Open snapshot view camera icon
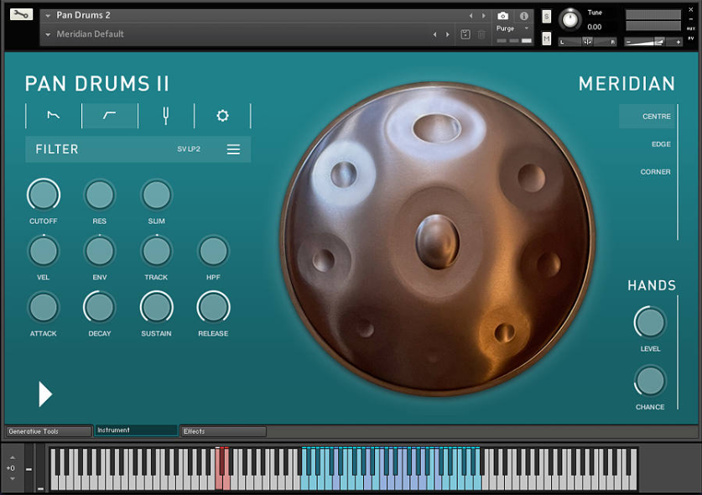The width and height of the screenshot is (702, 495). click(x=502, y=16)
